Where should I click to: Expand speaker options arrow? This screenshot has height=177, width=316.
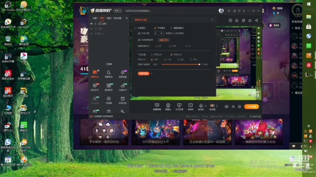pyautogui.click(x=217, y=106)
